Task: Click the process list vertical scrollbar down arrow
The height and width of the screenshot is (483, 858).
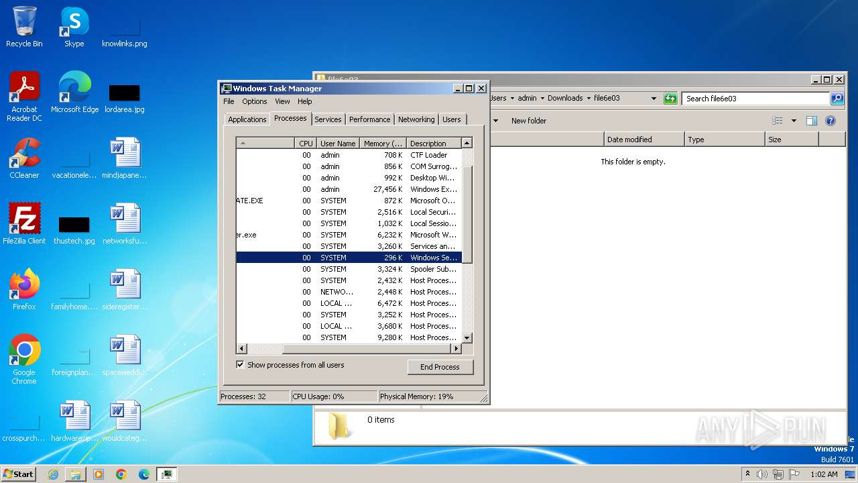Action: point(467,338)
